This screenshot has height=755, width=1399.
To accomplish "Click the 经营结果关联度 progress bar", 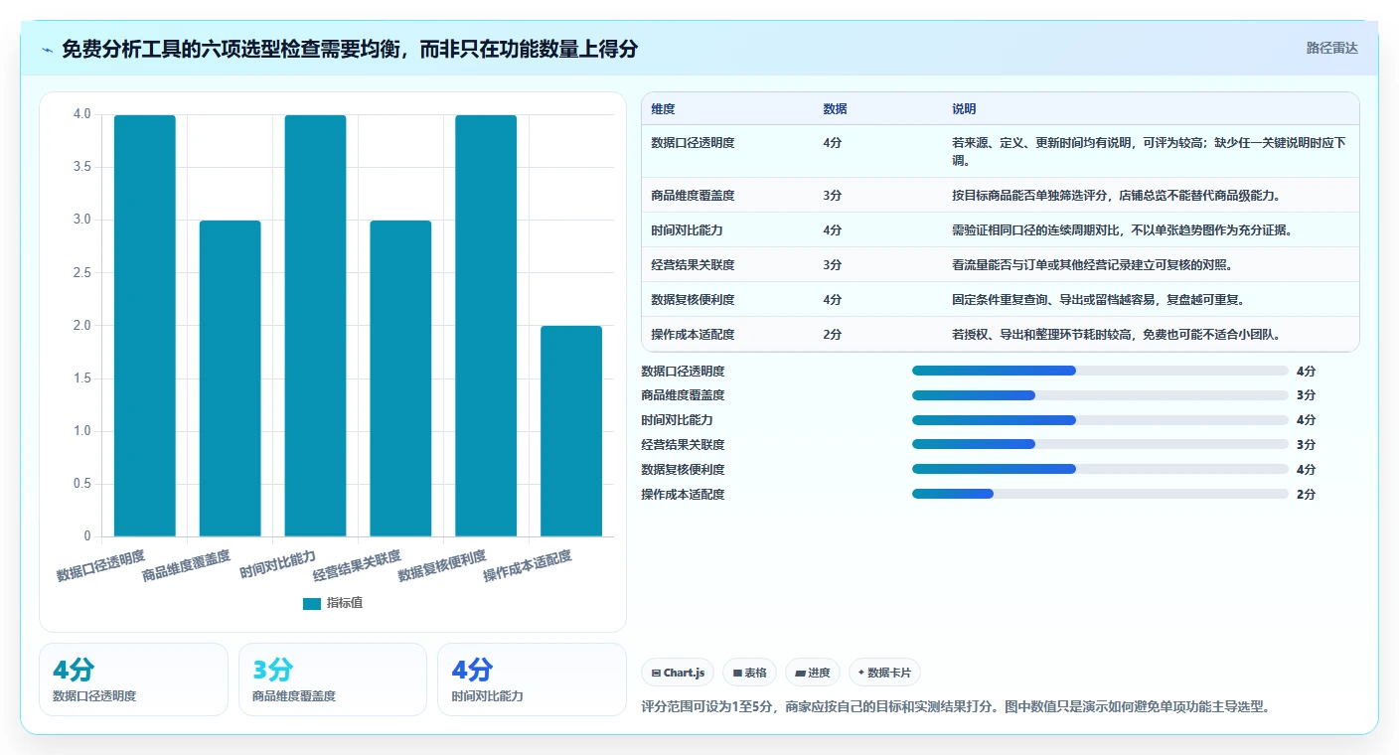I will tap(1100, 445).
